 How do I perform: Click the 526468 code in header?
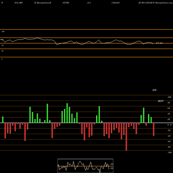[116, 3]
